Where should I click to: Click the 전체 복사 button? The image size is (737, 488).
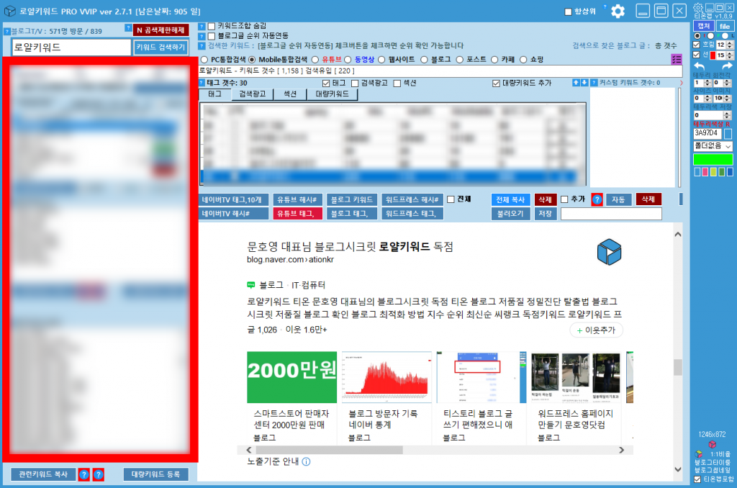click(x=510, y=200)
